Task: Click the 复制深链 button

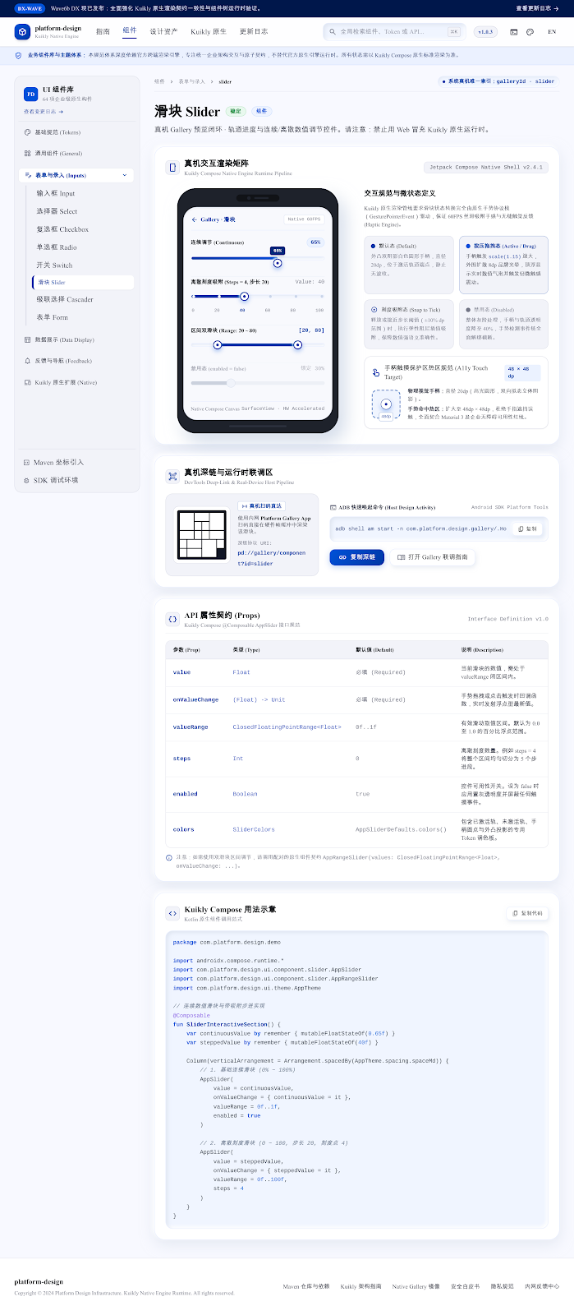Action: tap(356, 556)
